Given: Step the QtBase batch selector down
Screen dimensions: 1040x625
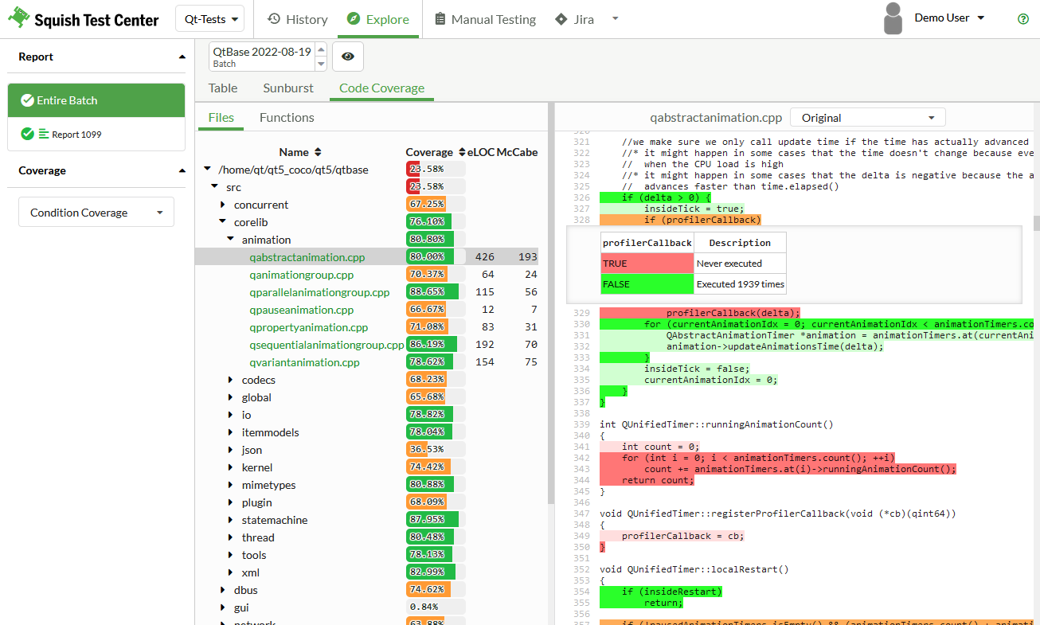Looking at the screenshot, I should (x=321, y=64).
